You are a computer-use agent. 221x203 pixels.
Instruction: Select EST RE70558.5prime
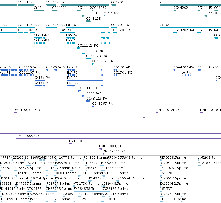(x=173, y=158)
